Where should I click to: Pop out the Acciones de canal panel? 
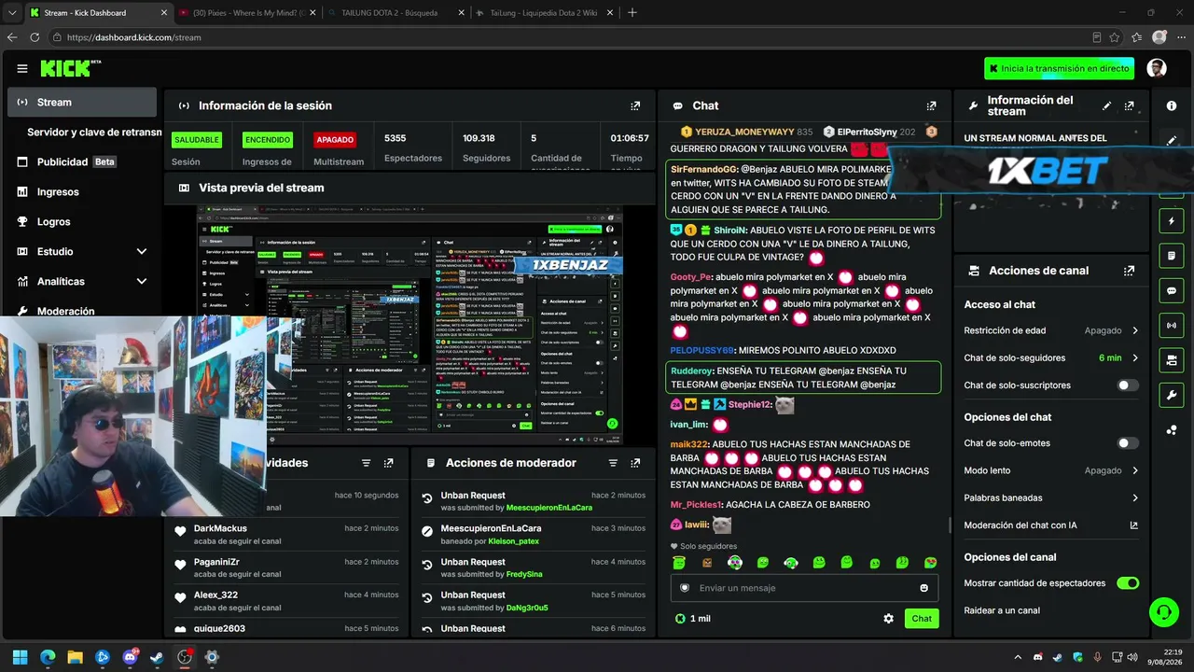pos(1130,271)
